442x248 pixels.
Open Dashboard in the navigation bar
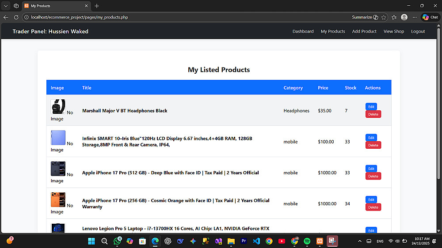pyautogui.click(x=303, y=31)
